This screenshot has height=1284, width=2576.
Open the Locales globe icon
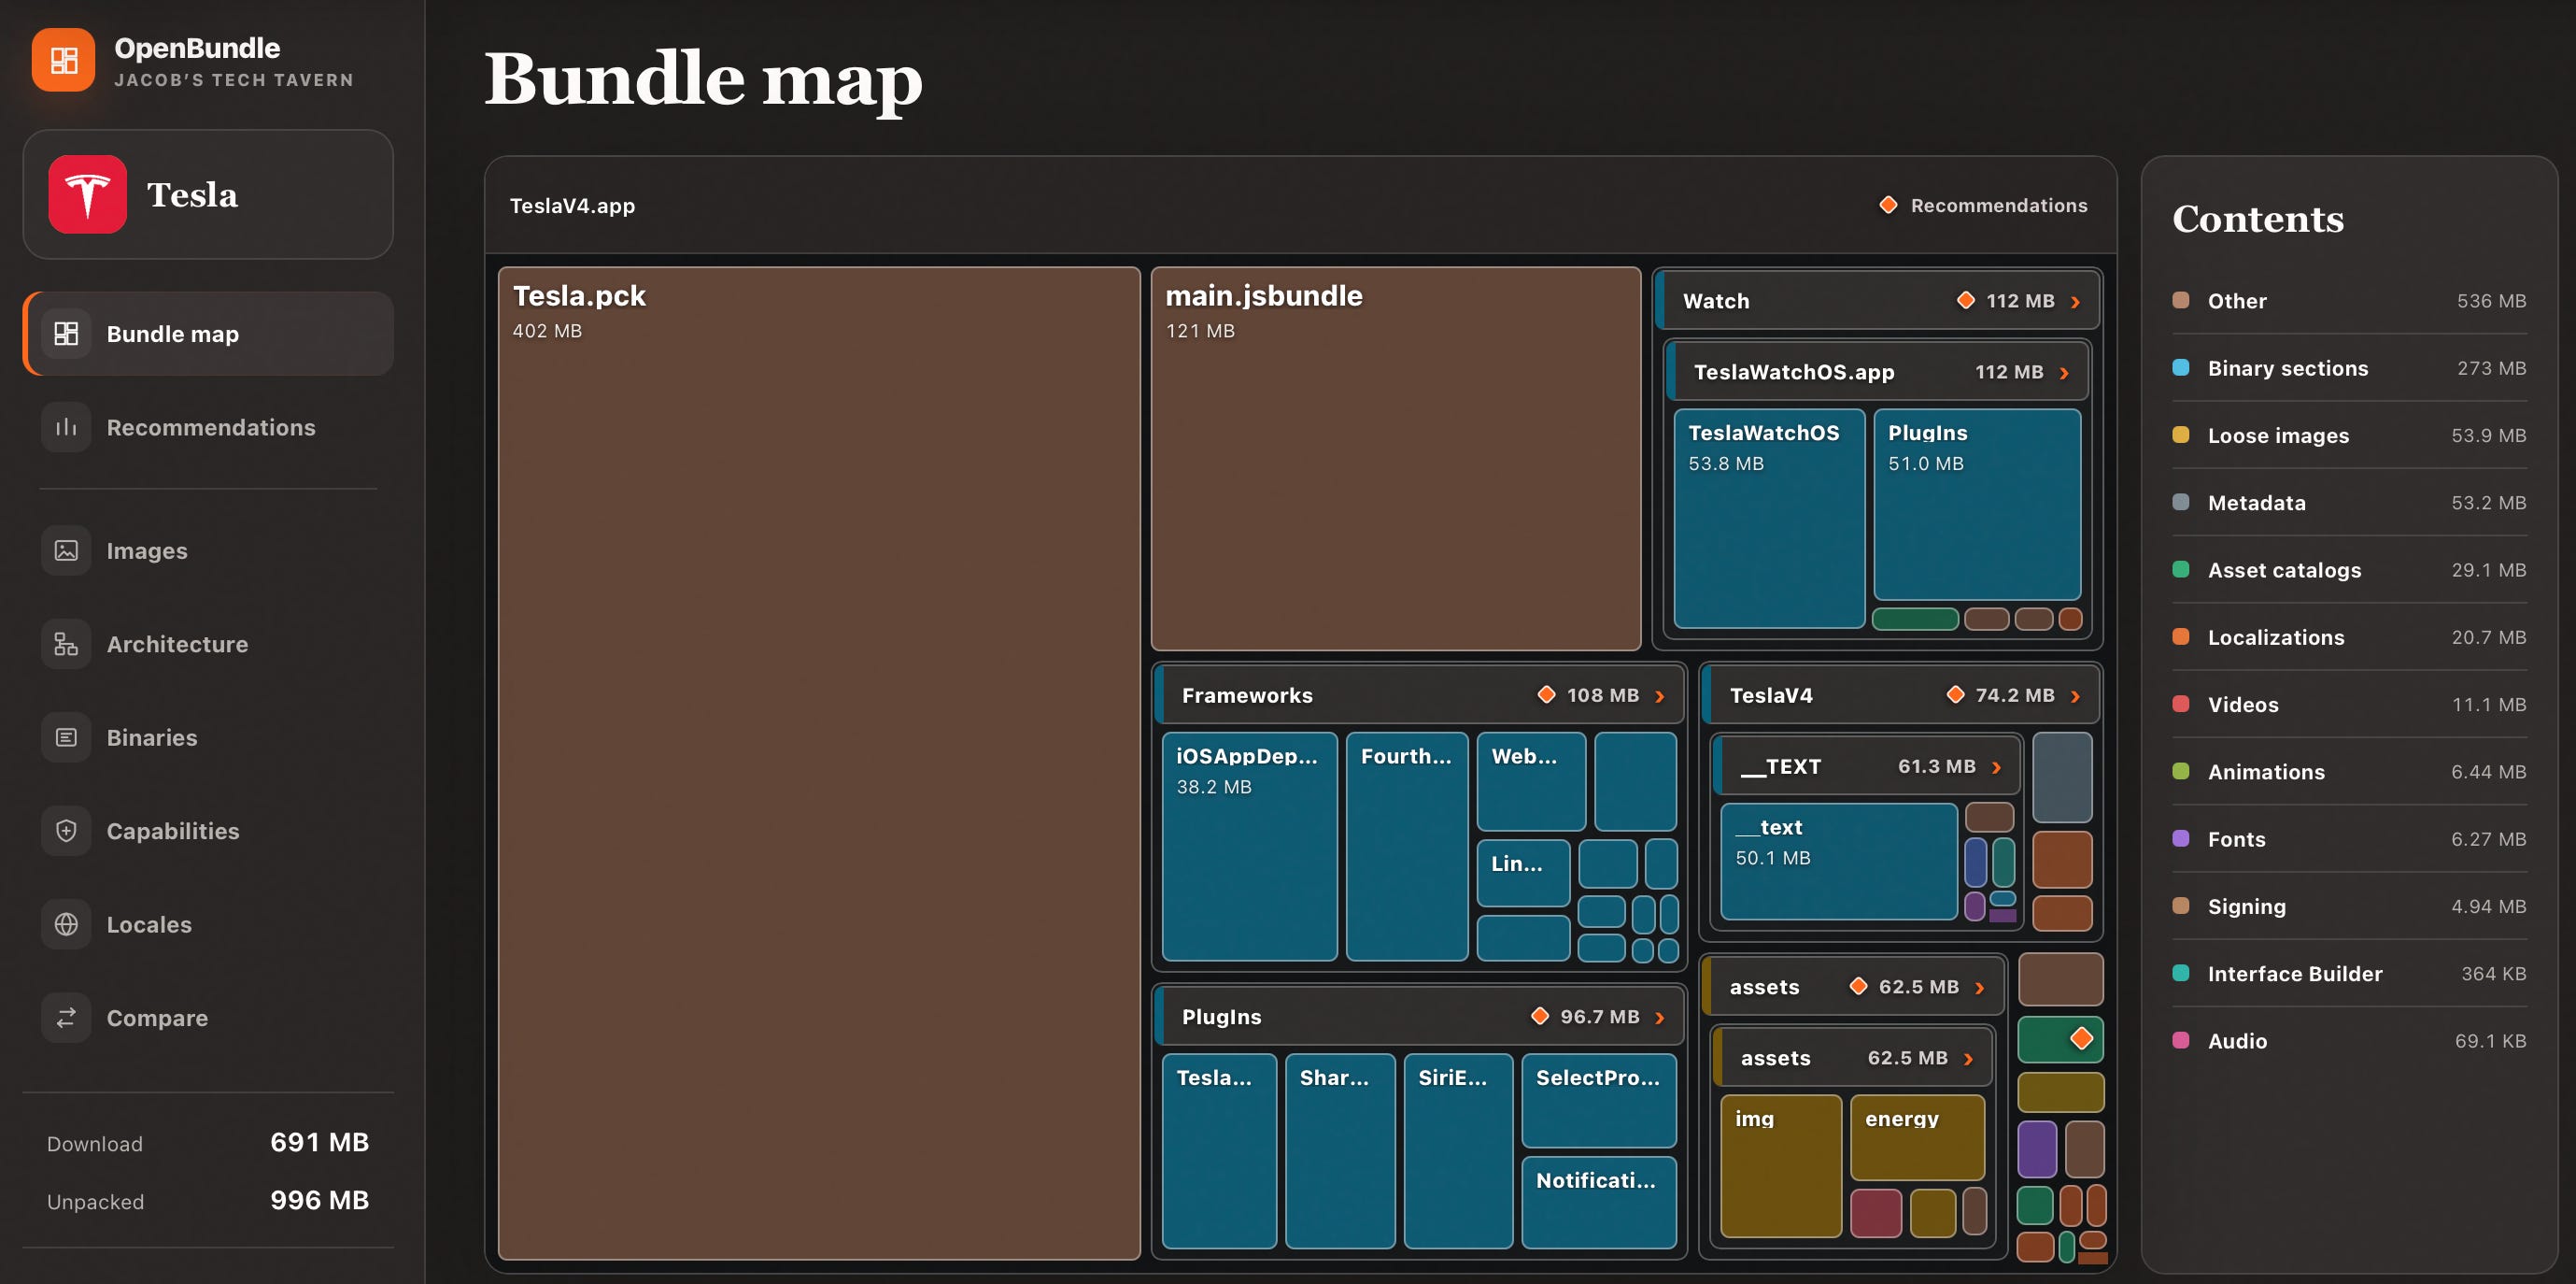[66, 923]
